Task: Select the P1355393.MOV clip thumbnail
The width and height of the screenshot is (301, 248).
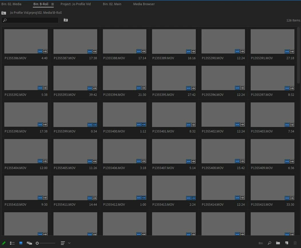Action: click(75, 78)
